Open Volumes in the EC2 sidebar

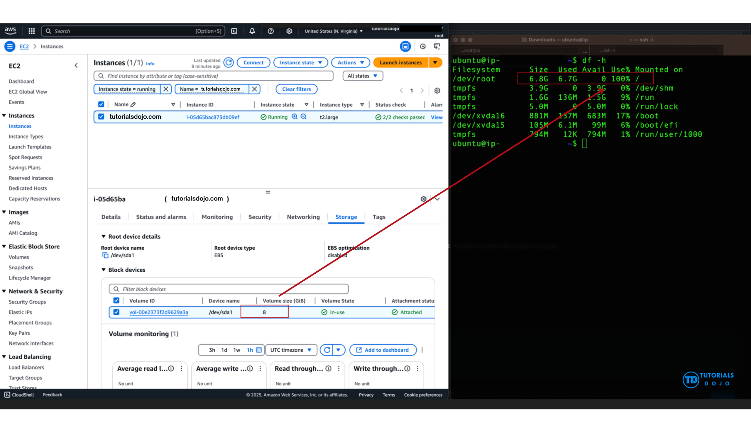point(19,257)
